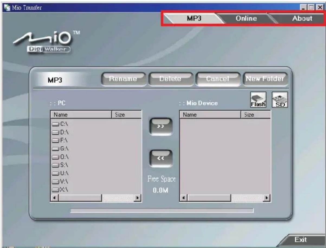This screenshot has width=326, height=248.
Task: Sort PC list by Size column header
Action: tap(127, 115)
